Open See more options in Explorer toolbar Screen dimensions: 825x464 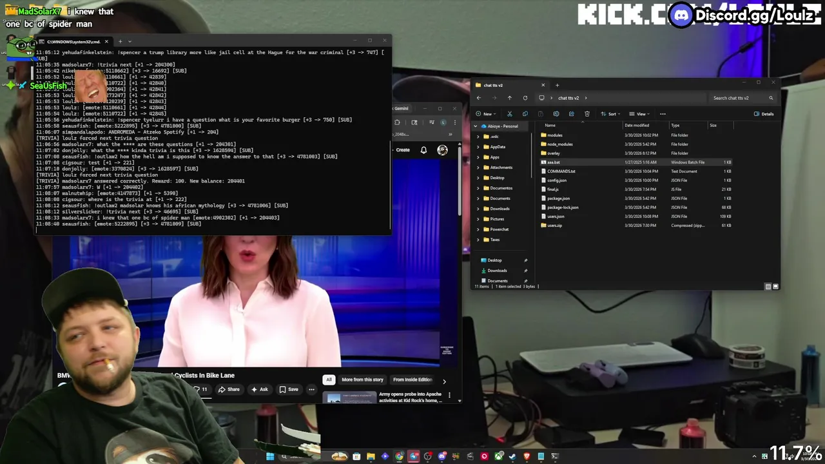pos(663,114)
